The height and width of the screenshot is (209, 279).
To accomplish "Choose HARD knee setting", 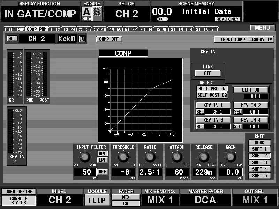I will [x=259, y=142].
